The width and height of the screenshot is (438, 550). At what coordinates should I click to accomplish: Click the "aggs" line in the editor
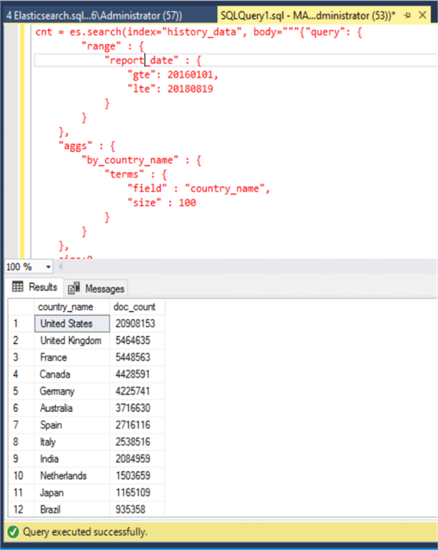(x=87, y=146)
